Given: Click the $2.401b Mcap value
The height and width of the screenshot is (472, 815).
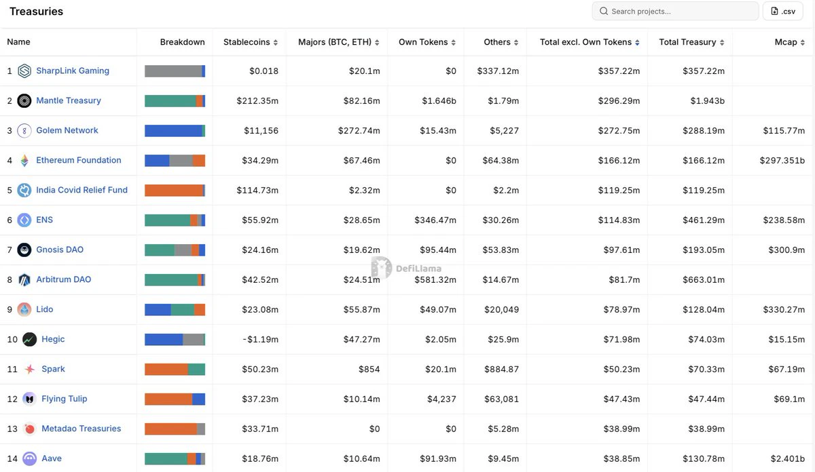Looking at the screenshot, I should pyautogui.click(x=788, y=458).
